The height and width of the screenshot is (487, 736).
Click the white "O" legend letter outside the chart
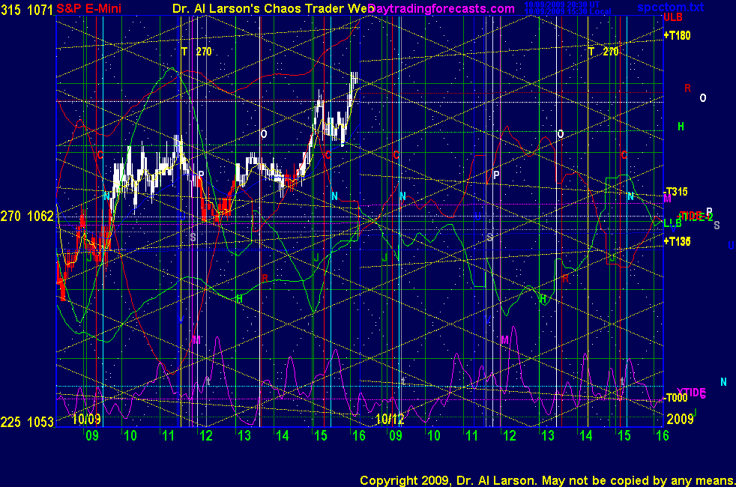[703, 98]
